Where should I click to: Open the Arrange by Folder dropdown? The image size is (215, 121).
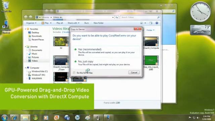tap(150, 30)
